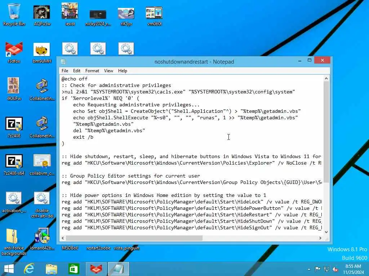Select the restart2oobe desktop icon label
The height and width of the screenshot is (276, 369).
click(x=98, y=248)
